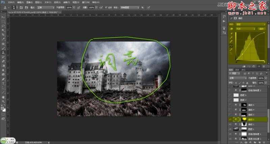Select the Zoom tool
Image resolution: width=270 pixels, height=144 pixels.
click(3, 101)
